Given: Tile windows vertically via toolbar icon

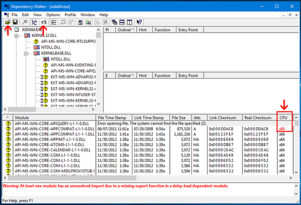Looking at the screenshot, I should pos(130,22).
